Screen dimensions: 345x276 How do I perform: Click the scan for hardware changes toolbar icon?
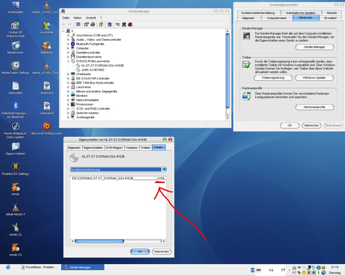(x=109, y=24)
